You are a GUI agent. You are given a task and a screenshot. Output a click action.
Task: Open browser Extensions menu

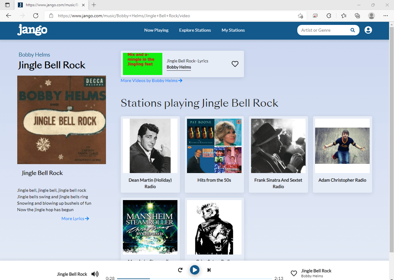point(329,16)
